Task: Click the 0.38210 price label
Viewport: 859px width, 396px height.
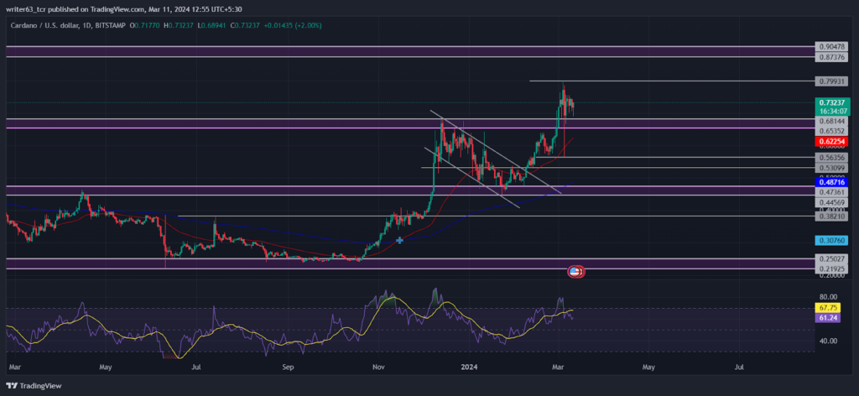Action: click(831, 216)
